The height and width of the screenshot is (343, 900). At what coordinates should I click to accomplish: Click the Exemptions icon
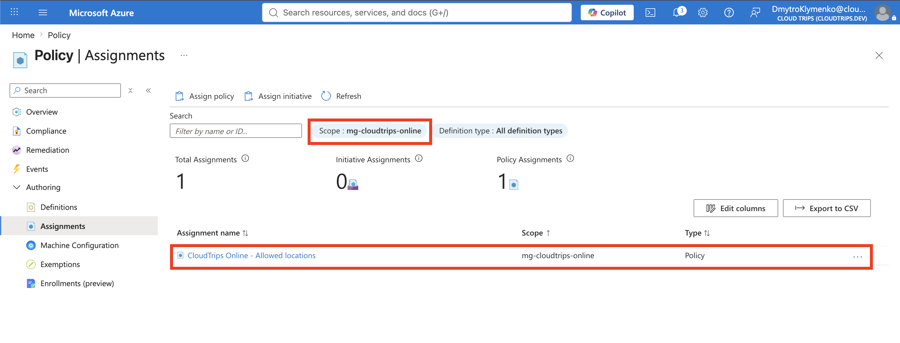(x=31, y=264)
